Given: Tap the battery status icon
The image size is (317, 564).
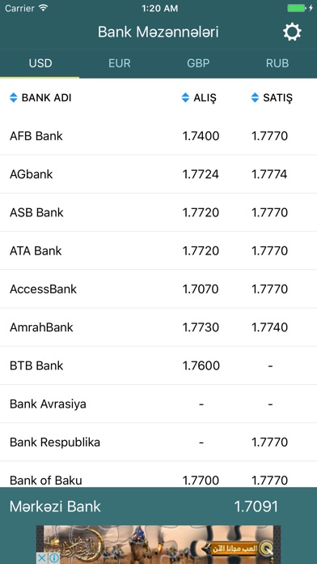Looking at the screenshot, I should pos(298,8).
